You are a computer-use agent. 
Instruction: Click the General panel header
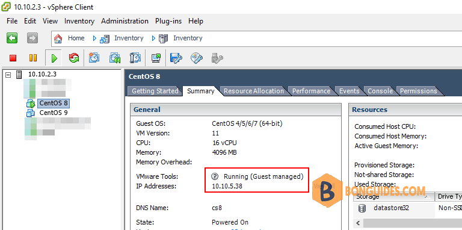coord(236,110)
